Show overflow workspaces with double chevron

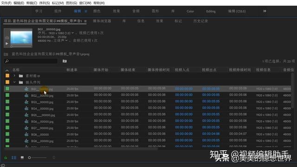[x=265, y=11]
